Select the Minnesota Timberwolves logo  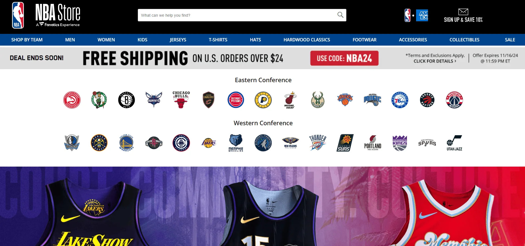point(263,143)
